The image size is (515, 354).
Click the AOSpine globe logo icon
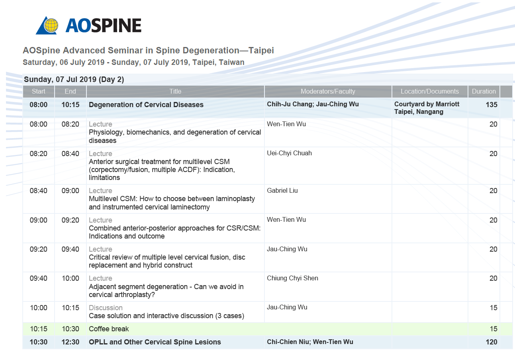47,25
